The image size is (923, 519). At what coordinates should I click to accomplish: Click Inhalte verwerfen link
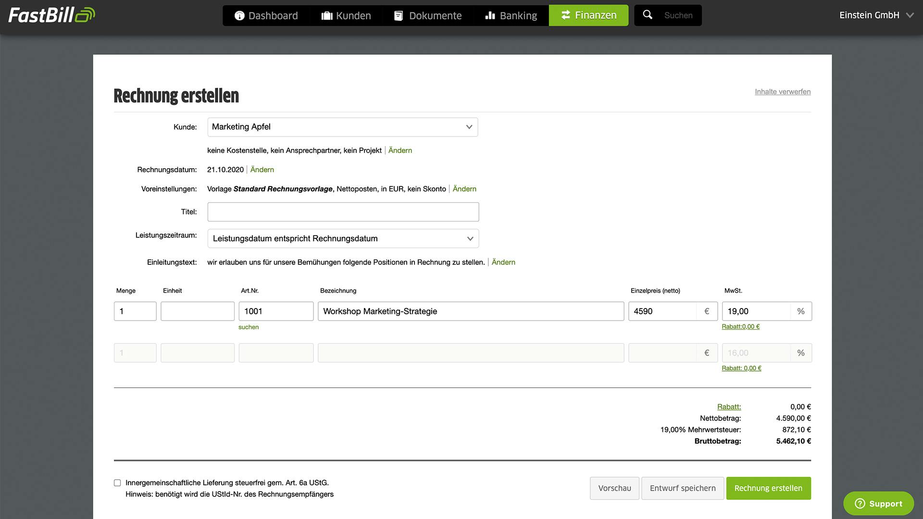point(782,92)
